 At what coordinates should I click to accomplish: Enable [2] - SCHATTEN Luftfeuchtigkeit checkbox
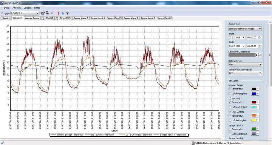point(230,120)
